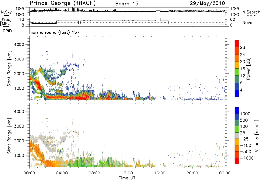Click the date '29/May/2010'

coord(207,3)
